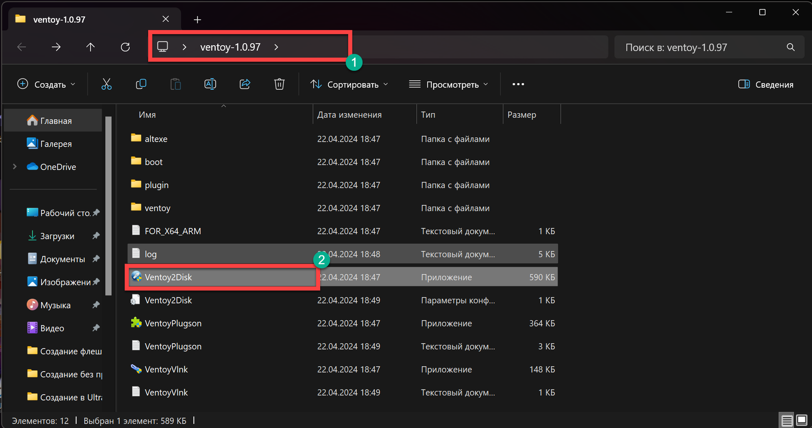Screen dimensions: 812x428
Task: Click ventoy-1.0.97 breadcrumb in address bar
Action: pos(230,47)
